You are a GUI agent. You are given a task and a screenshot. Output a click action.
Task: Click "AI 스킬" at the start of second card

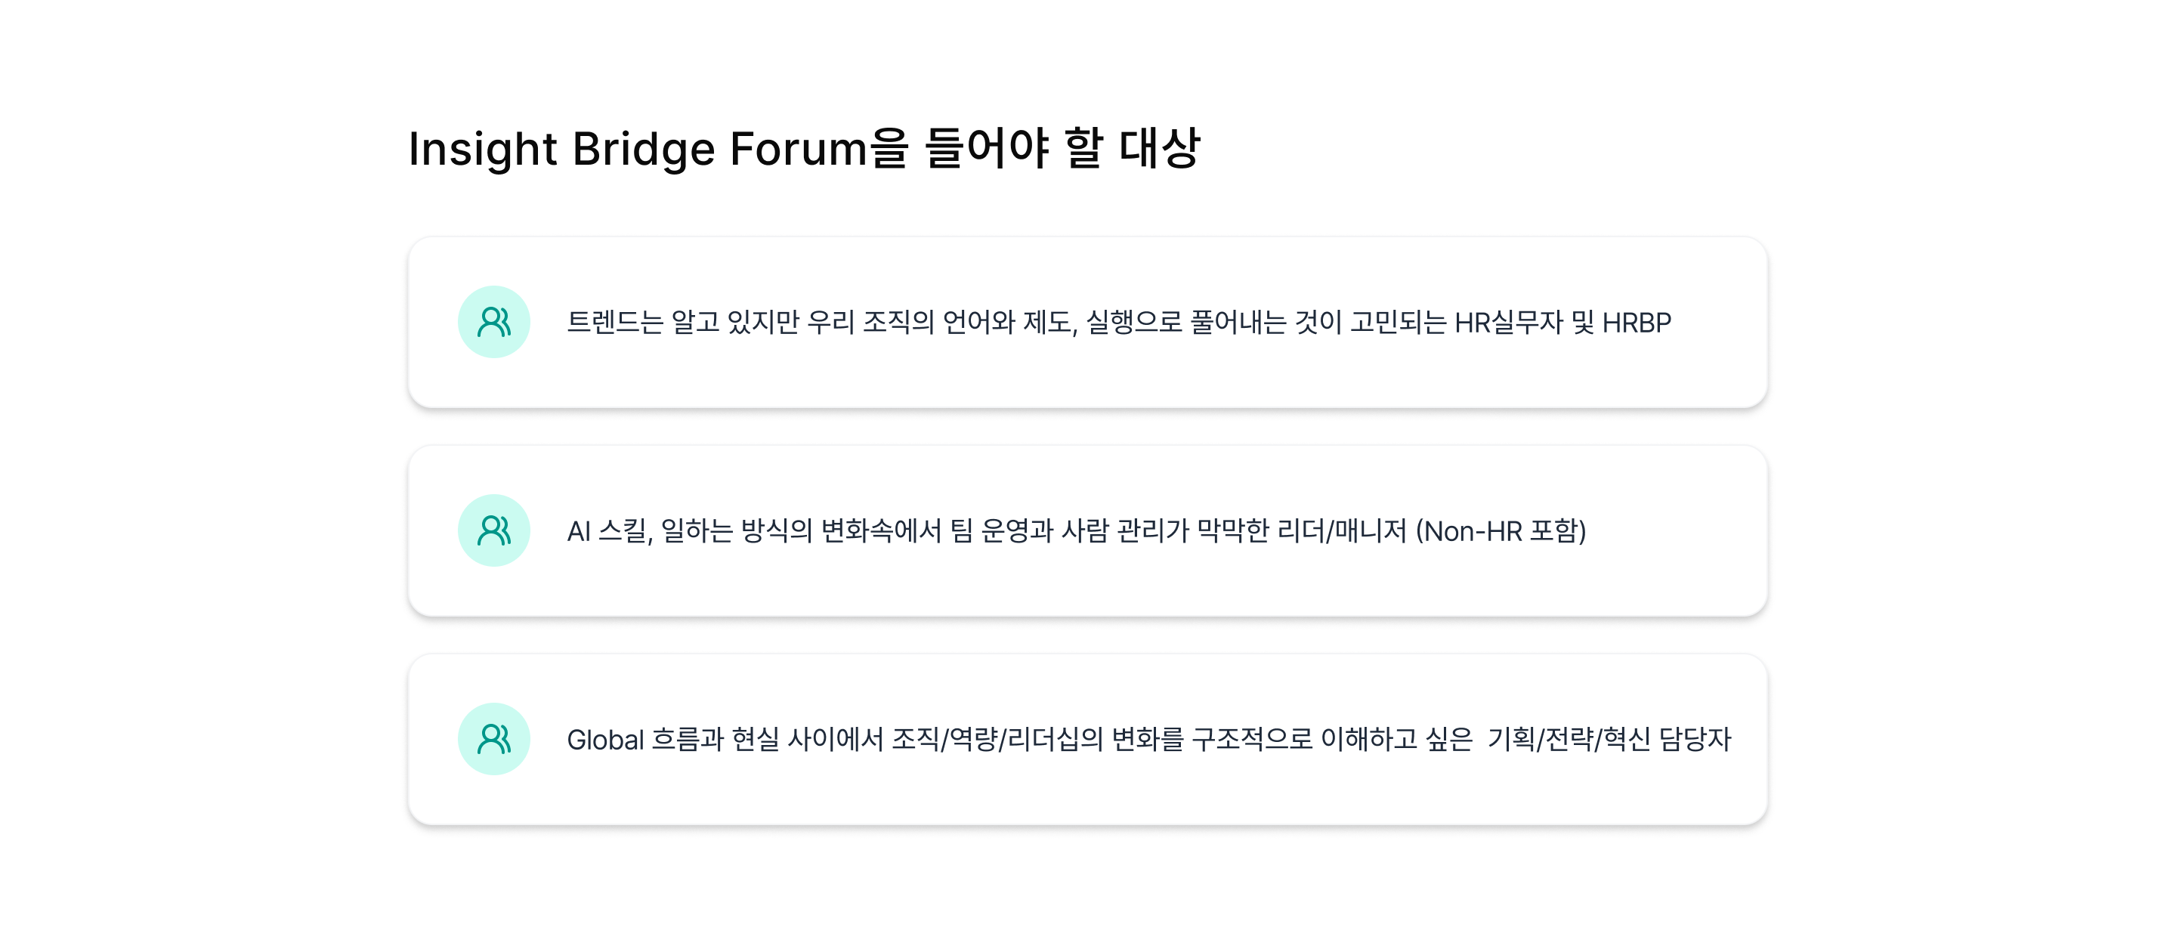[x=607, y=531]
